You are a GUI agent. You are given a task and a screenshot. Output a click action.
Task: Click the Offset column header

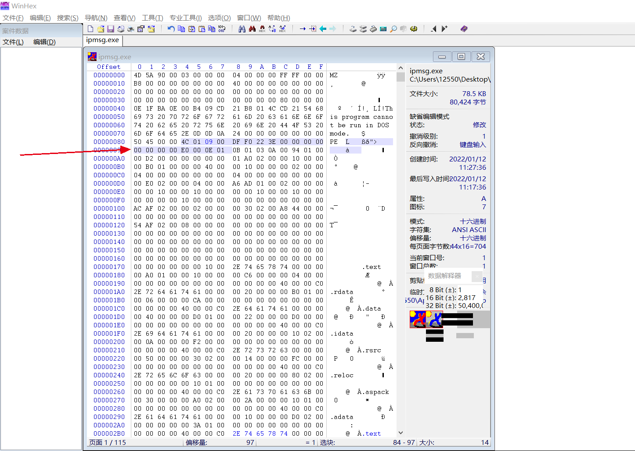coord(109,67)
